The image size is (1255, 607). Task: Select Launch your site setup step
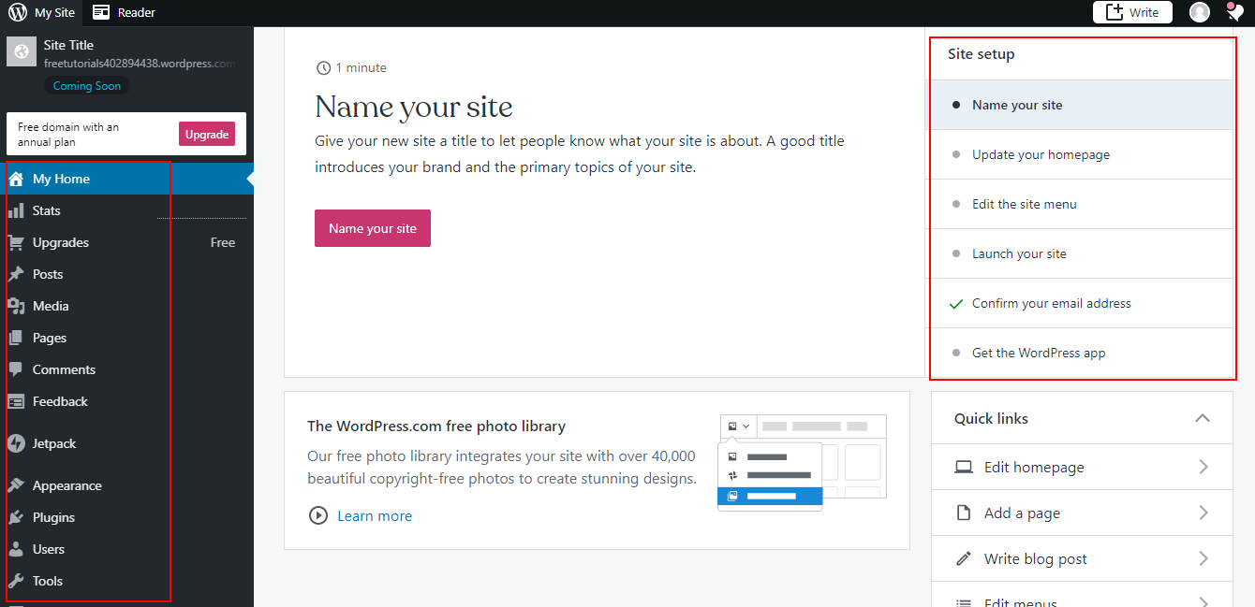click(x=1081, y=253)
